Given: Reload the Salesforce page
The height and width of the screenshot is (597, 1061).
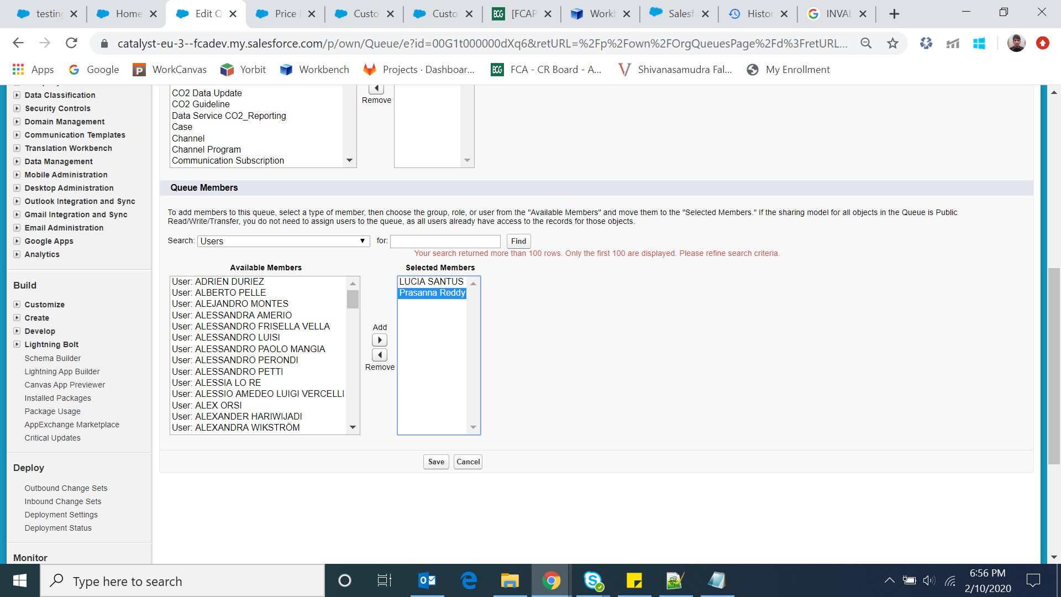Looking at the screenshot, I should [71, 43].
